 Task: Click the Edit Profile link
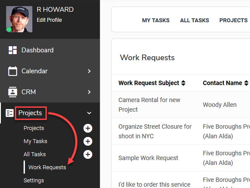[49, 20]
